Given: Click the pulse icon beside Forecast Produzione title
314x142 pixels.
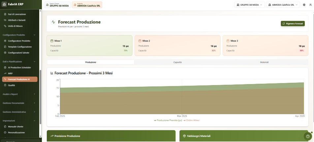Looking at the screenshot, I should pyautogui.click(x=53, y=22).
